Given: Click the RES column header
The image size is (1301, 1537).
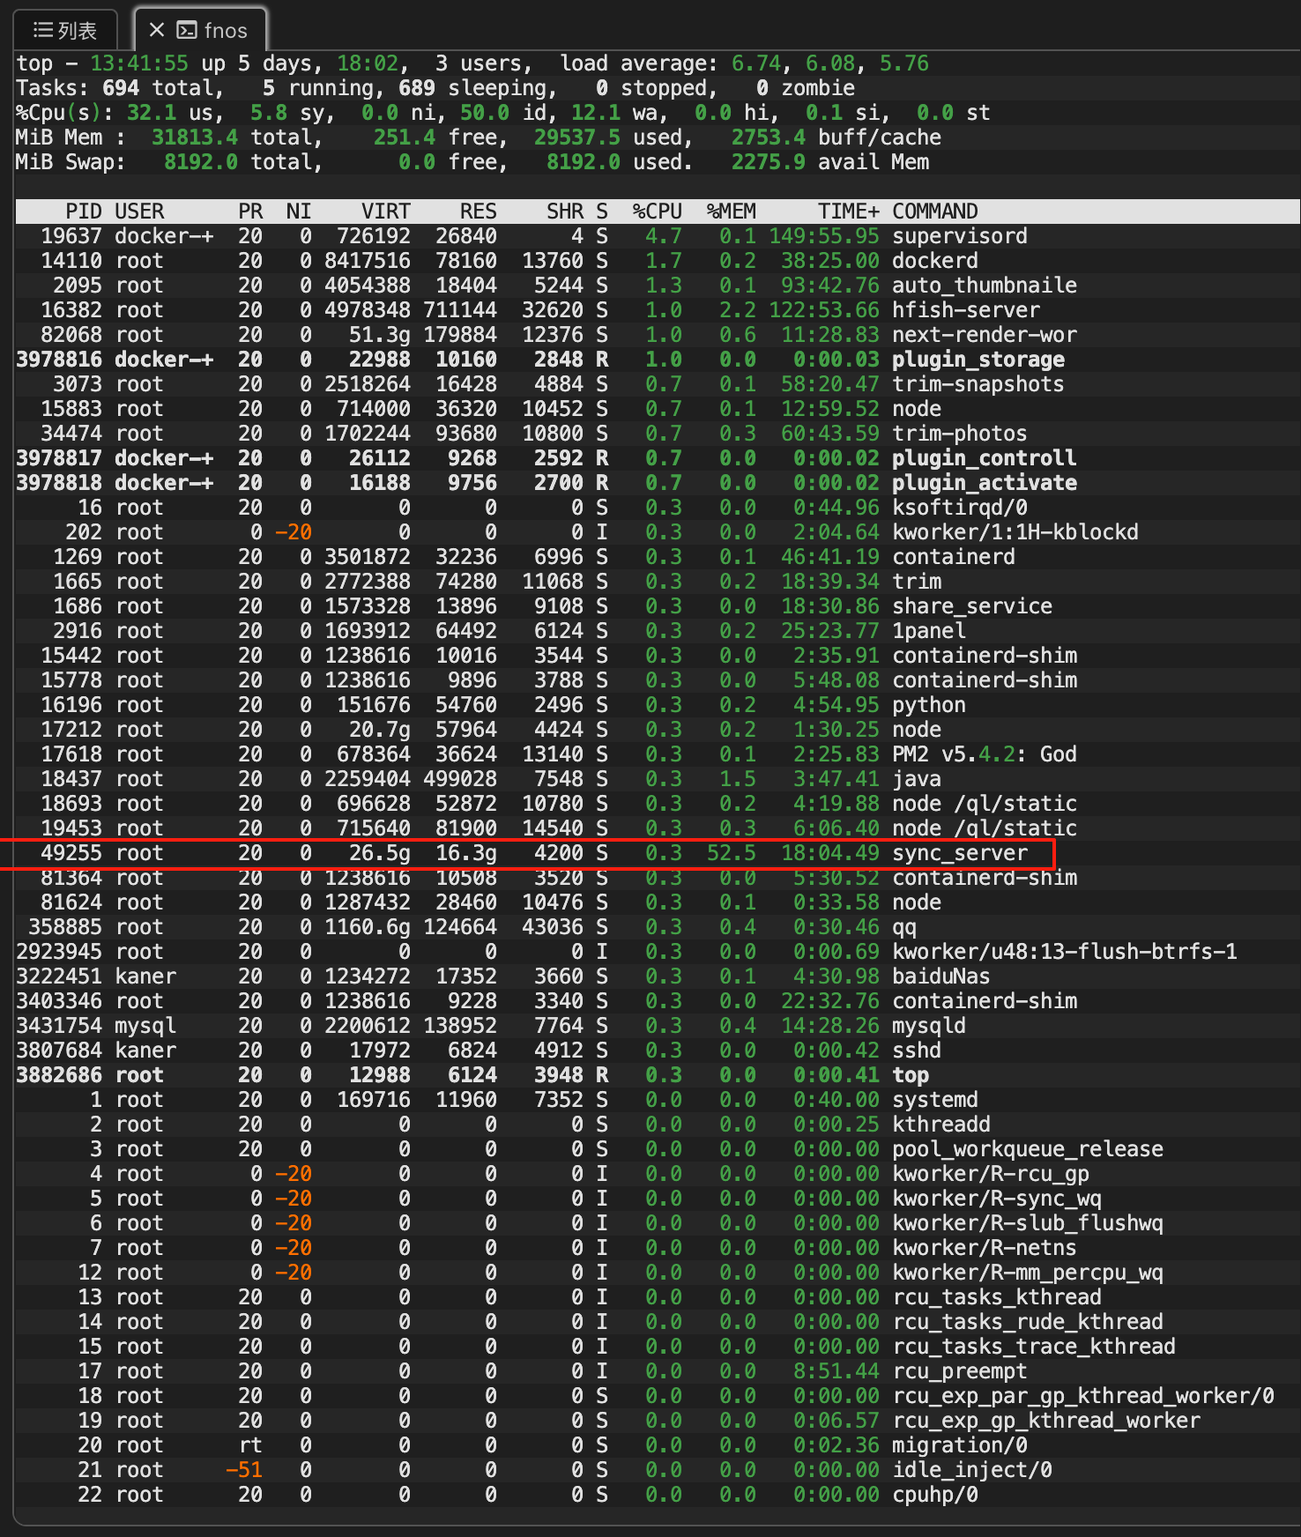Looking at the screenshot, I should click(479, 212).
